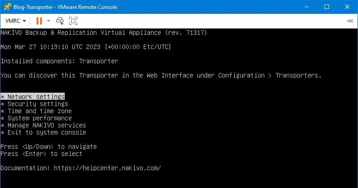Open the helpcenter.nakivo.com documentation URL
The width and height of the screenshot is (358, 188).
click(x=107, y=168)
